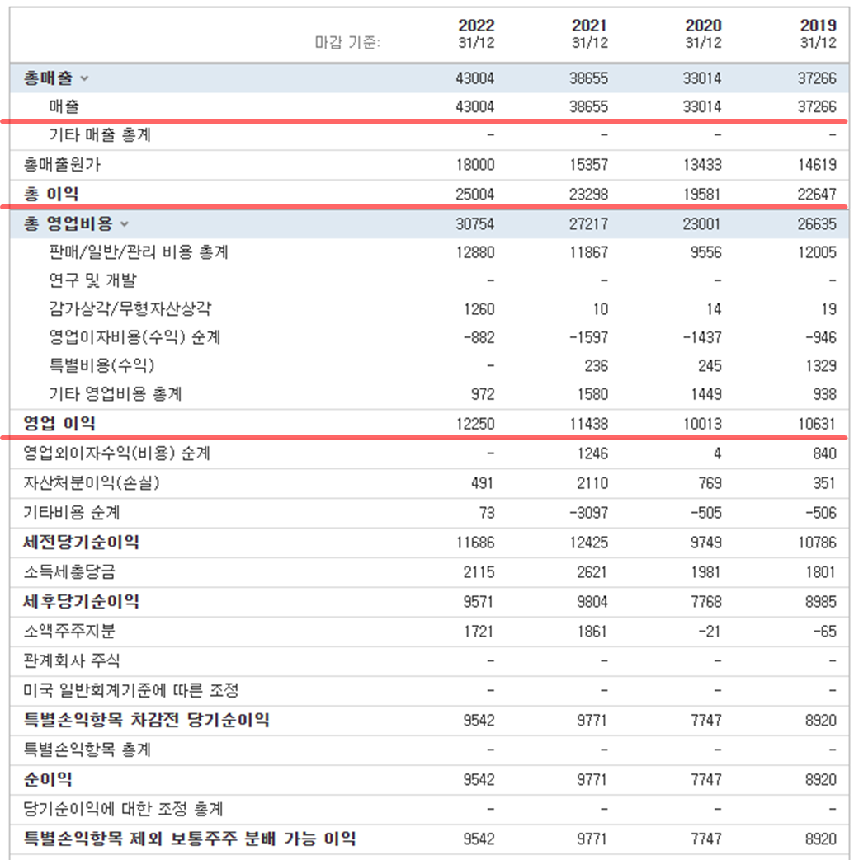Viewport: 854px width, 860px height.
Task: Collapse the 총매출 row chevron
Action: (84, 78)
